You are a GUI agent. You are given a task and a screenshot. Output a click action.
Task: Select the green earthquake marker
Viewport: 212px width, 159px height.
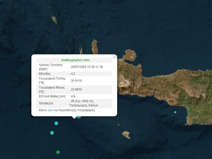pyautogui.click(x=58, y=152)
